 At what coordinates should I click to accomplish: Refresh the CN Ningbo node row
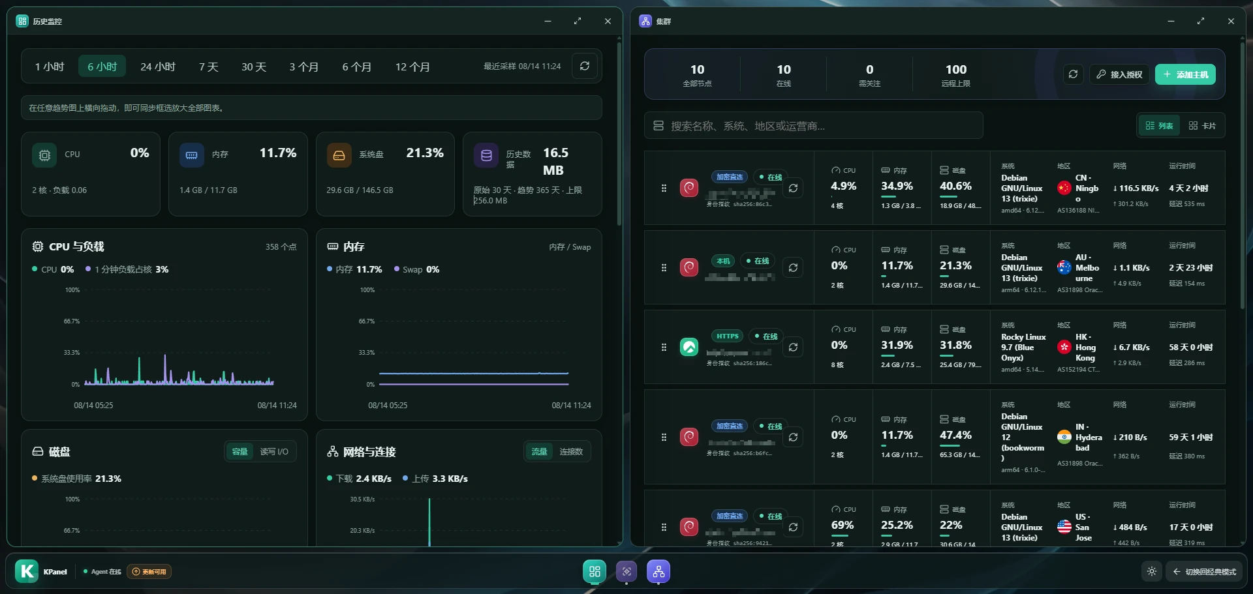793,188
